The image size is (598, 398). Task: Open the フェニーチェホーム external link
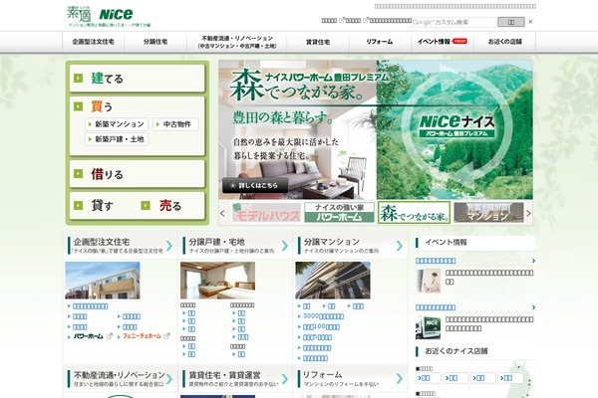(142, 336)
